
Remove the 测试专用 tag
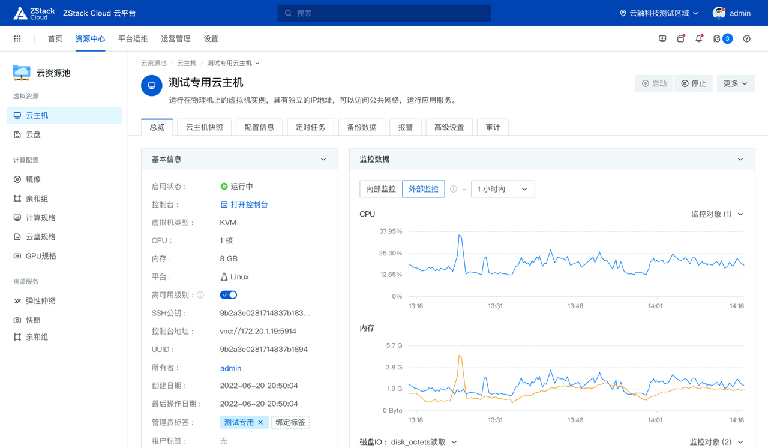point(260,422)
